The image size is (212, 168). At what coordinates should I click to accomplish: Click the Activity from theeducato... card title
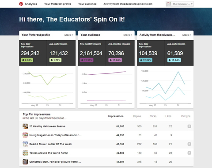(157, 35)
